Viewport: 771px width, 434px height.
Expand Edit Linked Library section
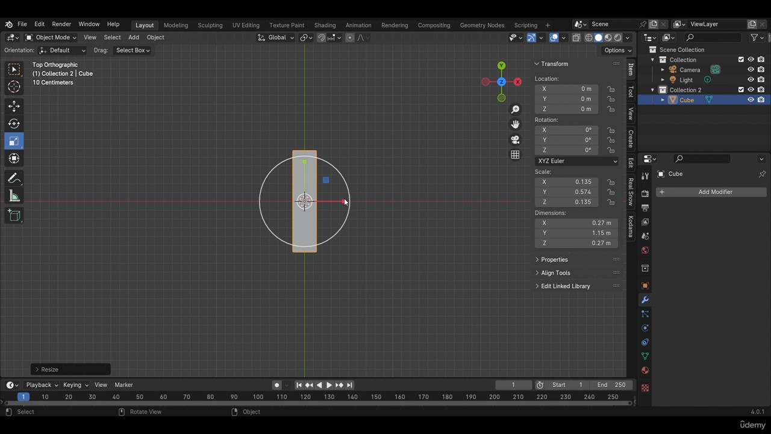coord(565,286)
